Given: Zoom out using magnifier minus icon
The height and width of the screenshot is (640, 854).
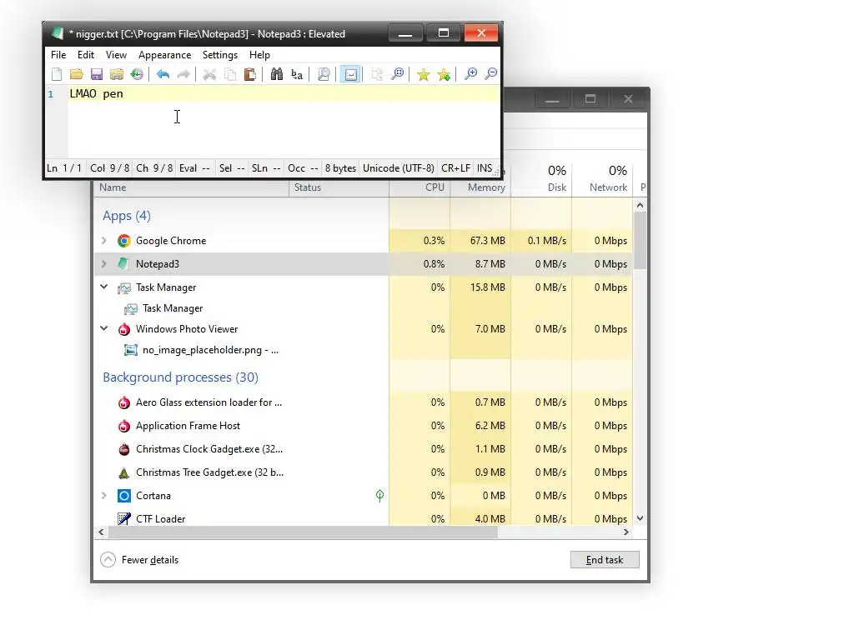Looking at the screenshot, I should (x=490, y=74).
